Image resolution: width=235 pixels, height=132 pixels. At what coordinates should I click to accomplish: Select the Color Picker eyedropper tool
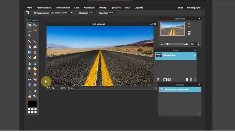30,91
